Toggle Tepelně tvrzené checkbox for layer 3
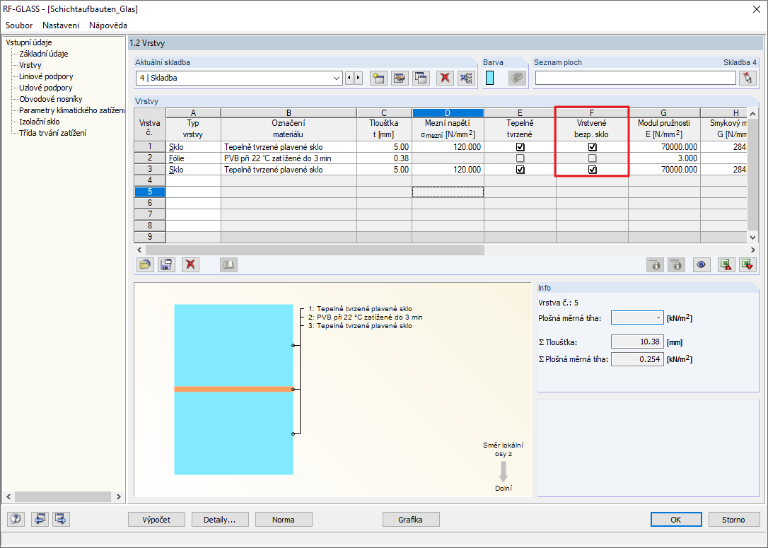Screen dimensions: 768x548 point(520,170)
